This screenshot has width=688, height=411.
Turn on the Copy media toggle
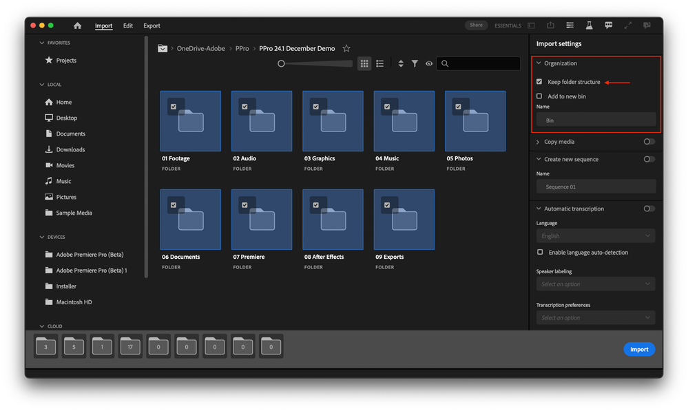(x=649, y=142)
